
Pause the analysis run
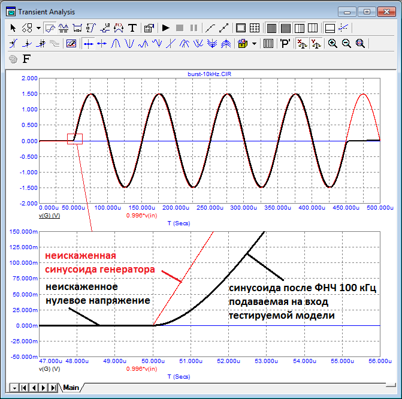pyautogui.click(x=194, y=28)
